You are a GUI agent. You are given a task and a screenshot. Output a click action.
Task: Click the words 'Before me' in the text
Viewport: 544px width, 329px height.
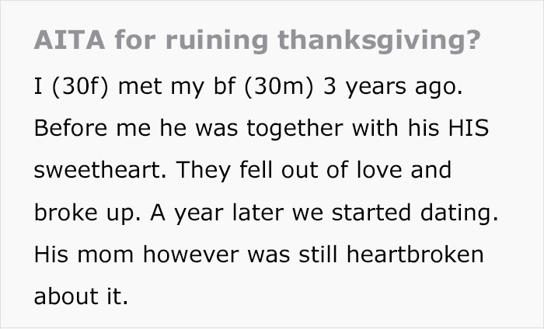tap(92, 127)
